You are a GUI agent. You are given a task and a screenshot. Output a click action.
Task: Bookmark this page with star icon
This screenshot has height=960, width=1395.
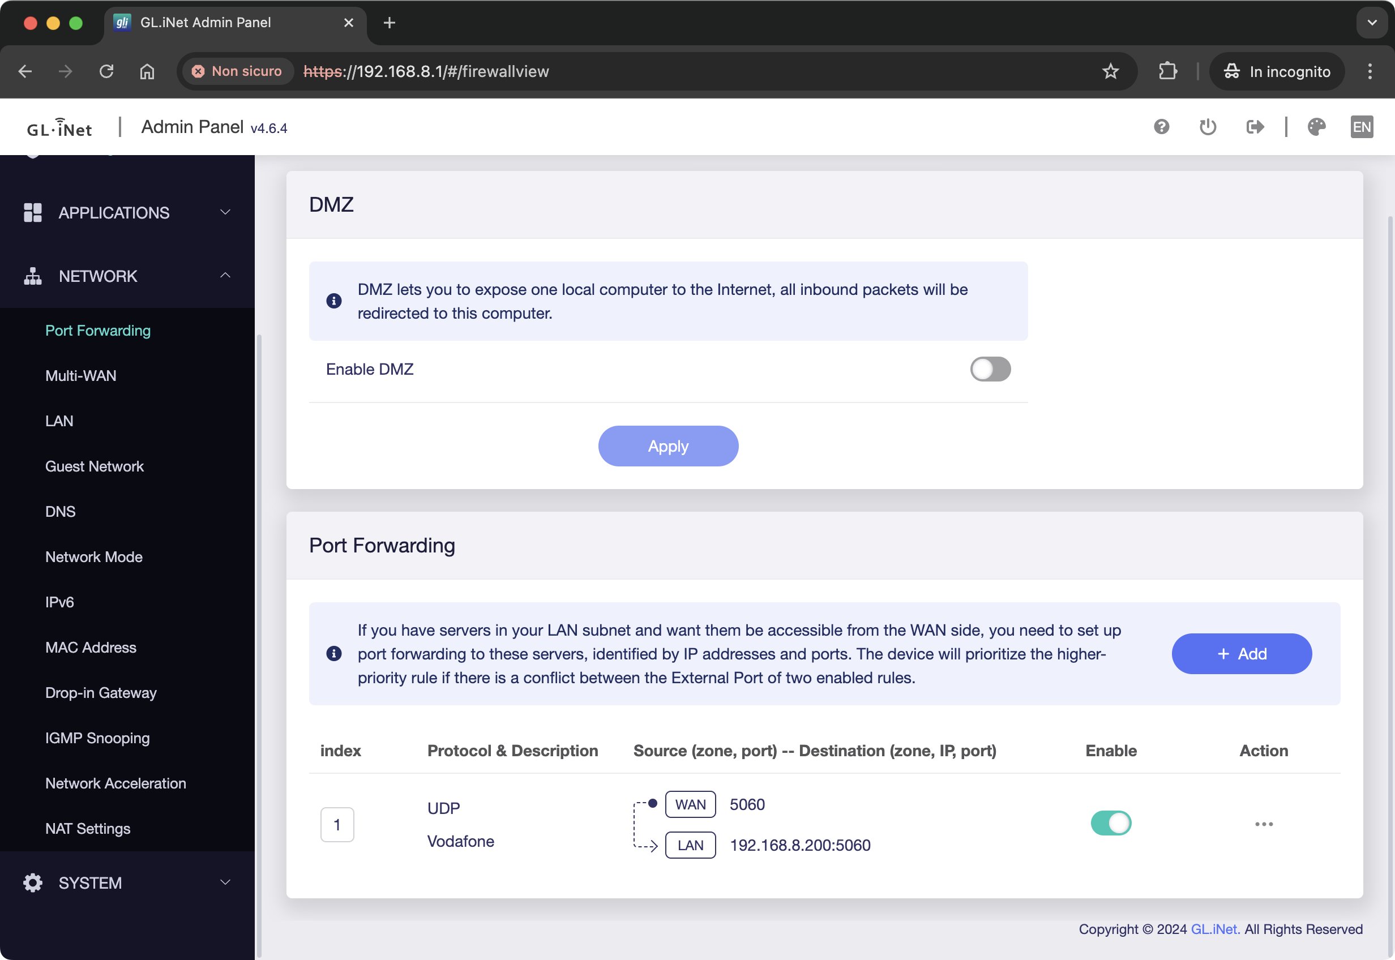[1110, 71]
